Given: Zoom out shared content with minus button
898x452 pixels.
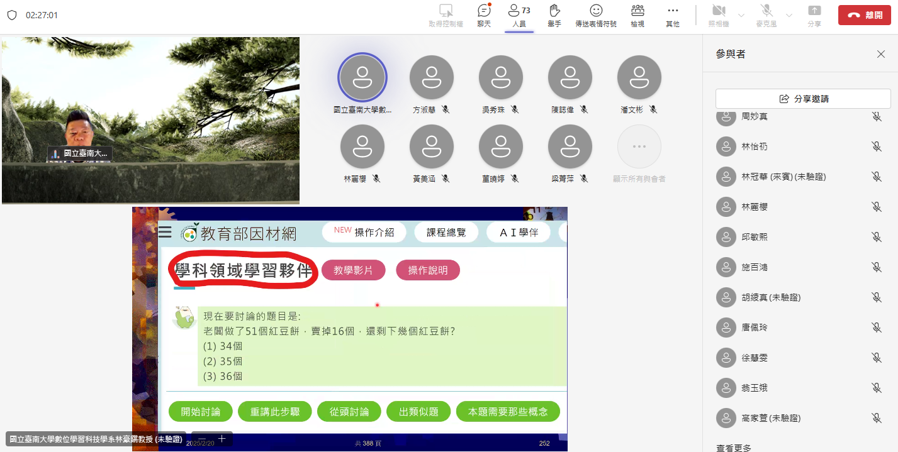Looking at the screenshot, I should pyautogui.click(x=201, y=438).
